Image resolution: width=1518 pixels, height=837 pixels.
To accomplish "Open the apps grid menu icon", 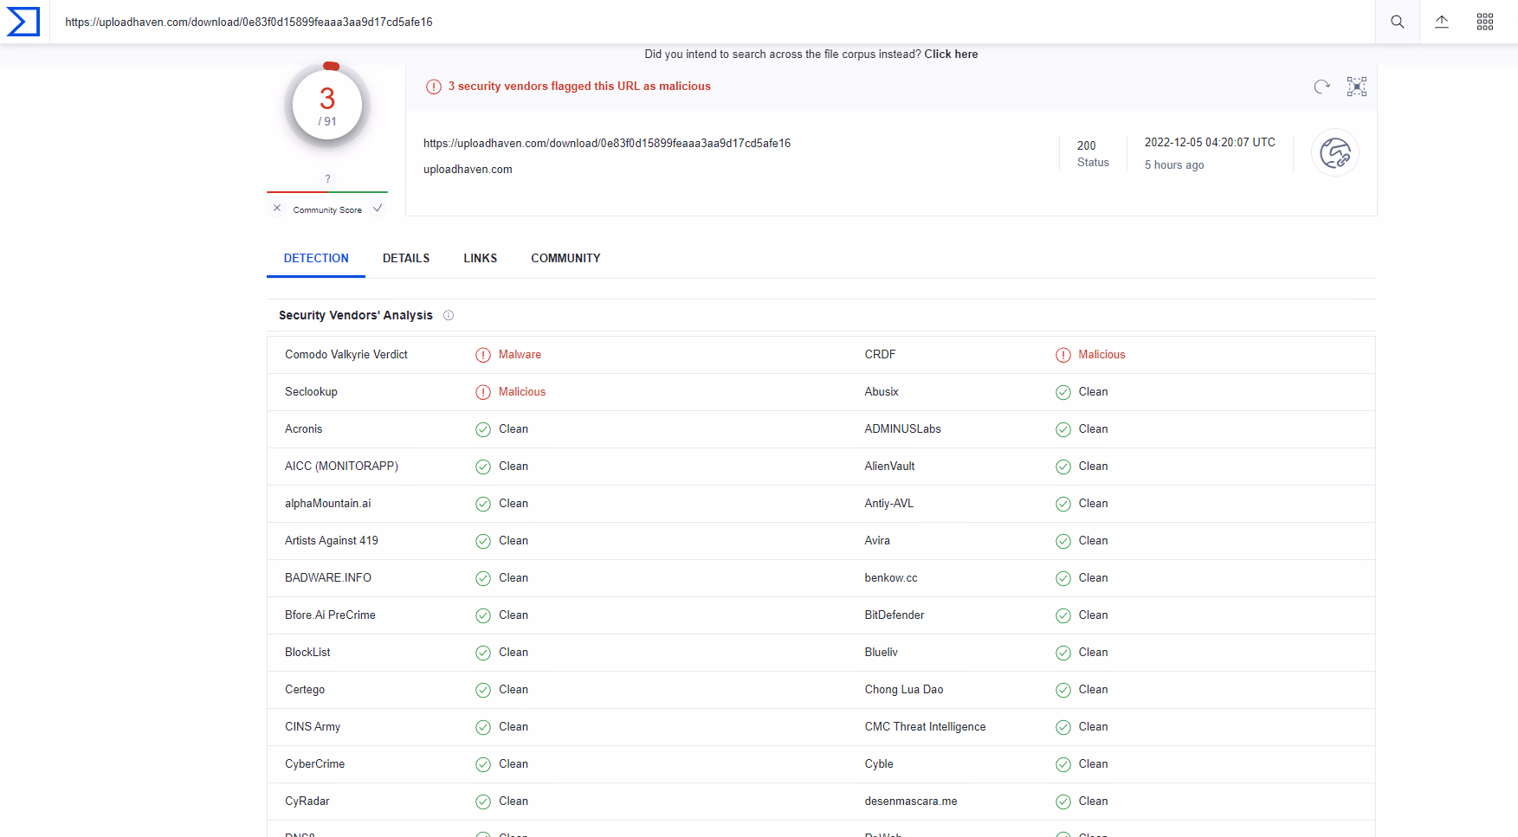I will [x=1485, y=22].
